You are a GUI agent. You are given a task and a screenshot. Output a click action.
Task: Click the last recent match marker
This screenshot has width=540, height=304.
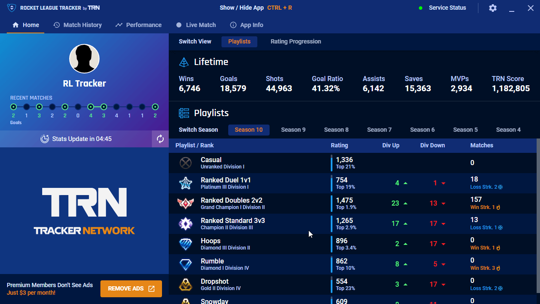click(x=155, y=107)
